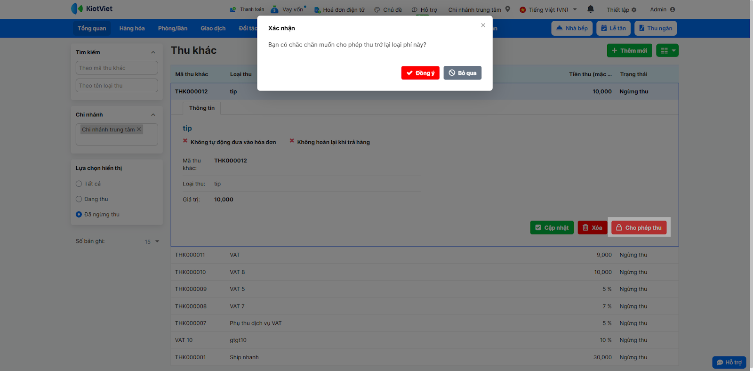This screenshot has height=371, width=753.
Task: Open the Hàng hóa menu
Action: point(132,28)
